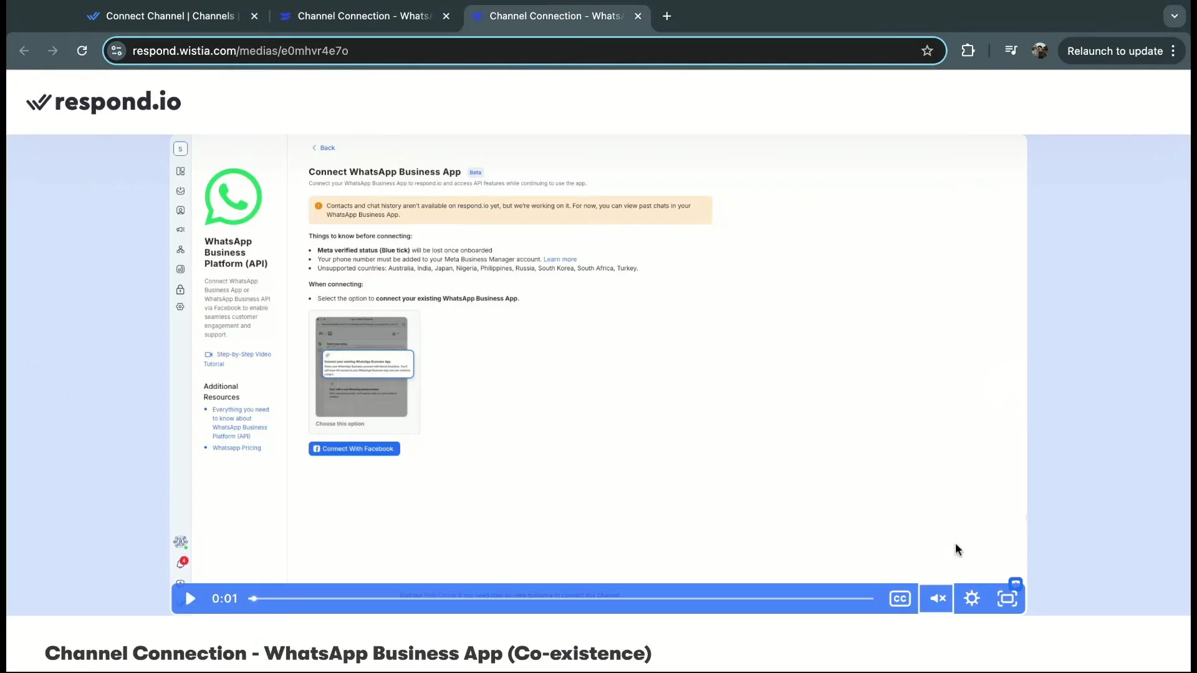Open inbox messages icon in sidebar
This screenshot has width=1197, height=673.
pyautogui.click(x=180, y=191)
